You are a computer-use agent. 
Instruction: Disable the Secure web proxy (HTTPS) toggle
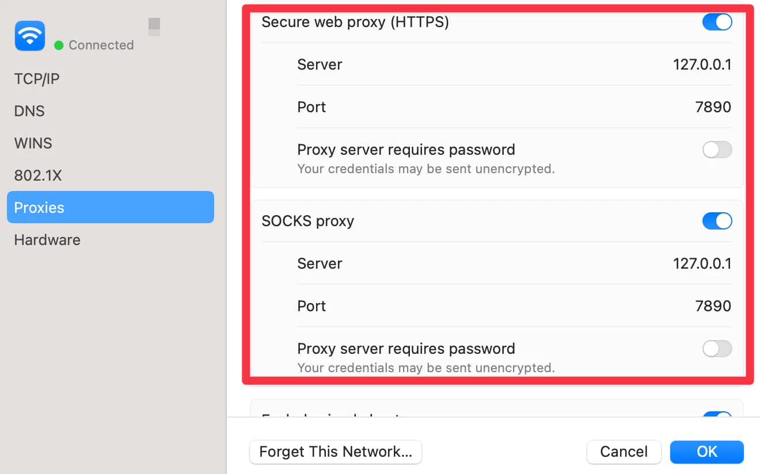[x=717, y=22]
